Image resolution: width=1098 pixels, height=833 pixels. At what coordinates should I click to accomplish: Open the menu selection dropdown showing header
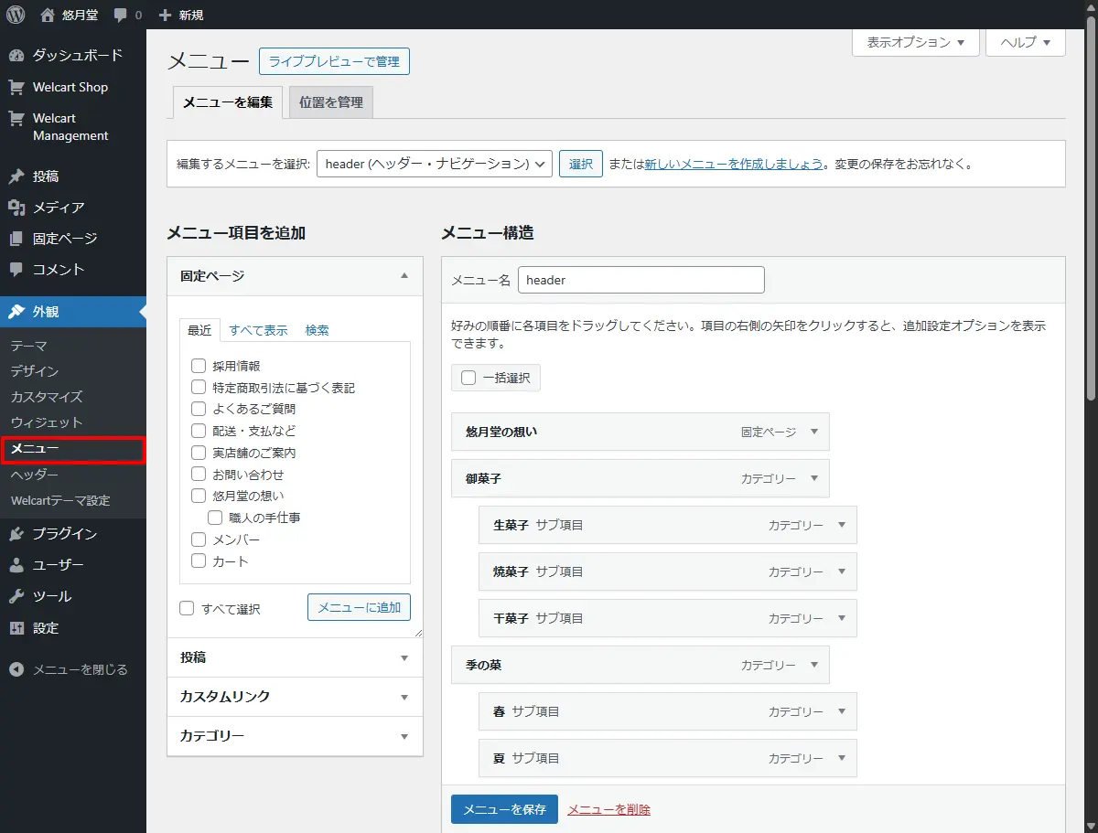[434, 165]
